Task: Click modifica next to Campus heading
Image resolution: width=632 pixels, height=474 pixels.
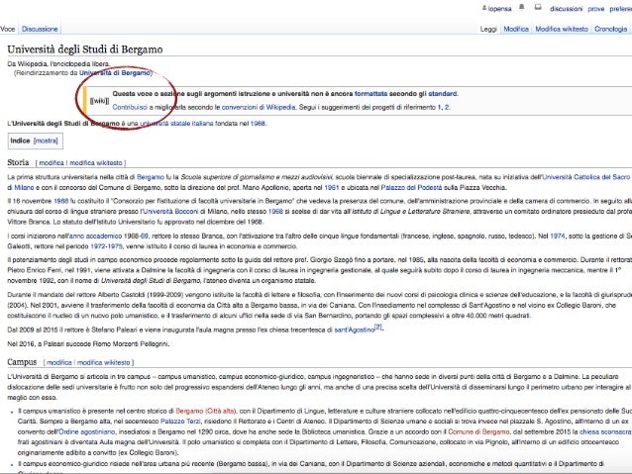Action: pos(58,362)
